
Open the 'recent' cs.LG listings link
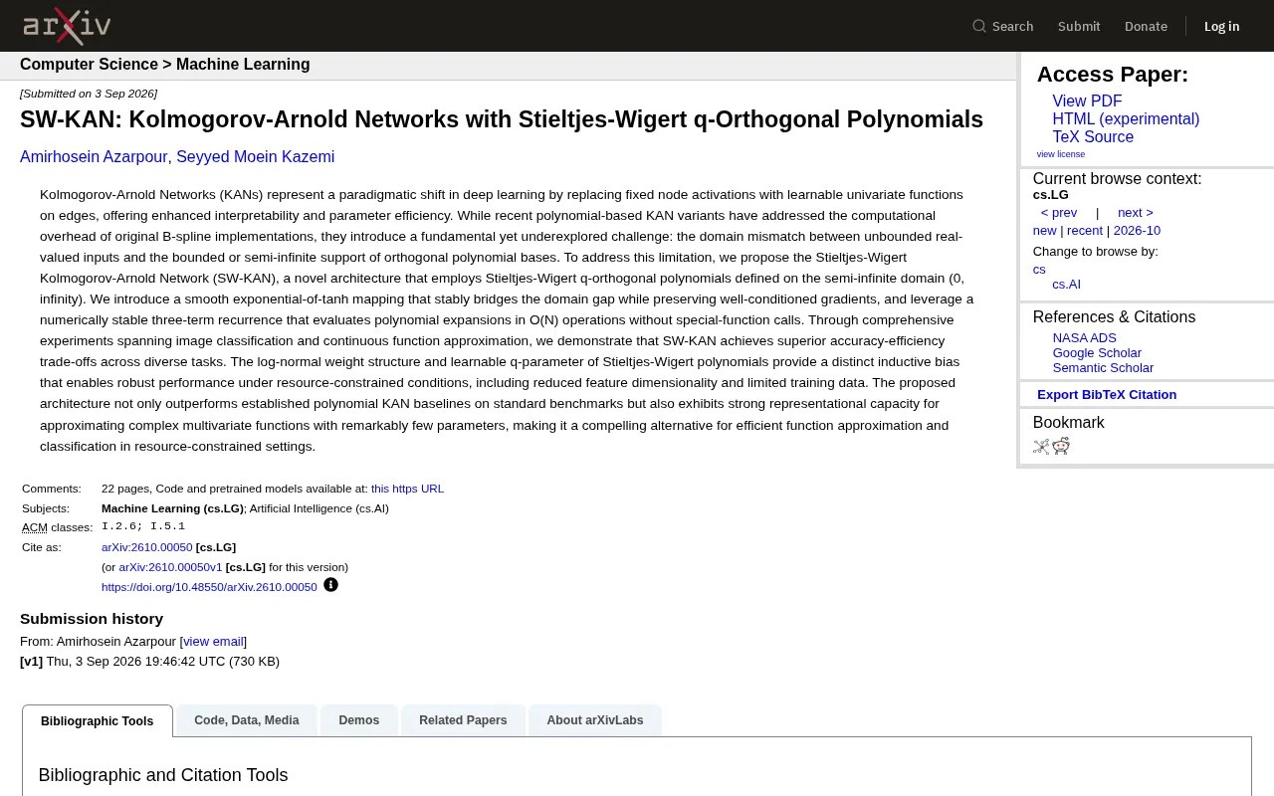[x=1085, y=231]
